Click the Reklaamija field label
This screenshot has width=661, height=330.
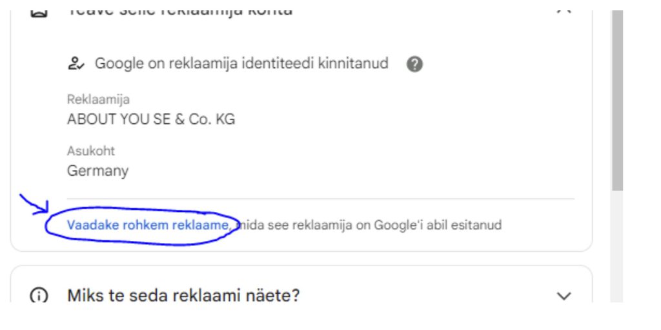(x=98, y=99)
